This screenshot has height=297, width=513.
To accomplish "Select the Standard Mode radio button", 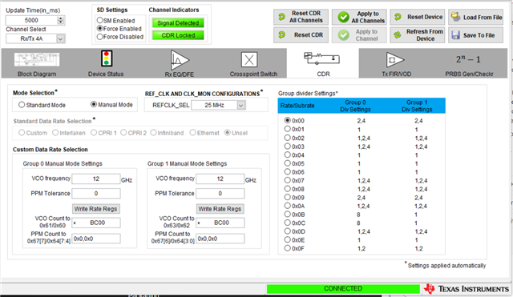I will pyautogui.click(x=22, y=105).
